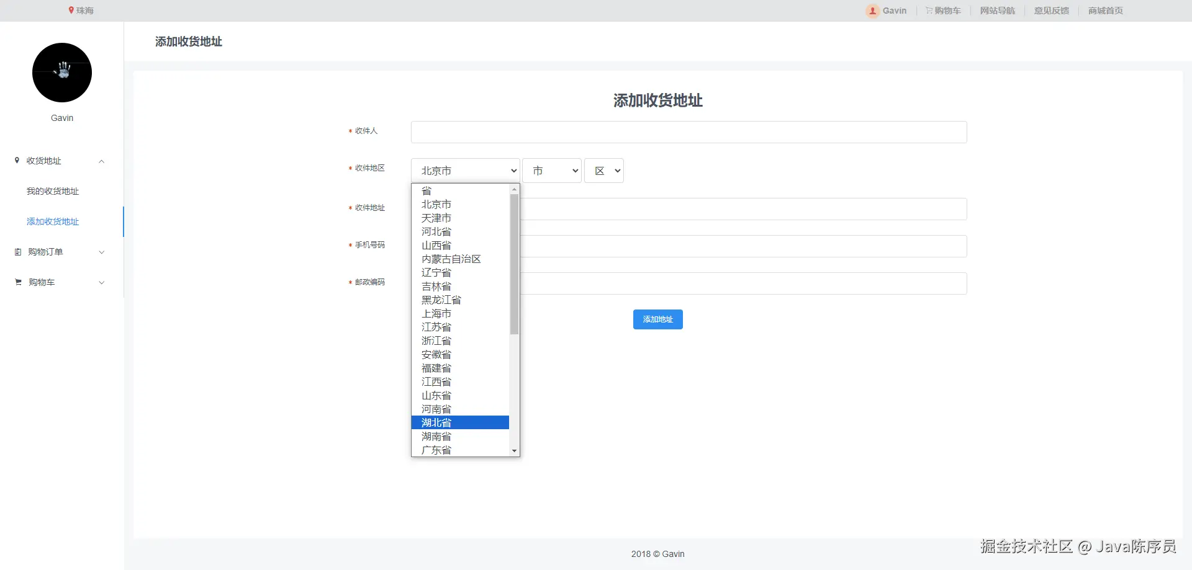This screenshot has width=1192, height=570.
Task: Choose 江苏省 from the province list
Action: click(x=460, y=327)
